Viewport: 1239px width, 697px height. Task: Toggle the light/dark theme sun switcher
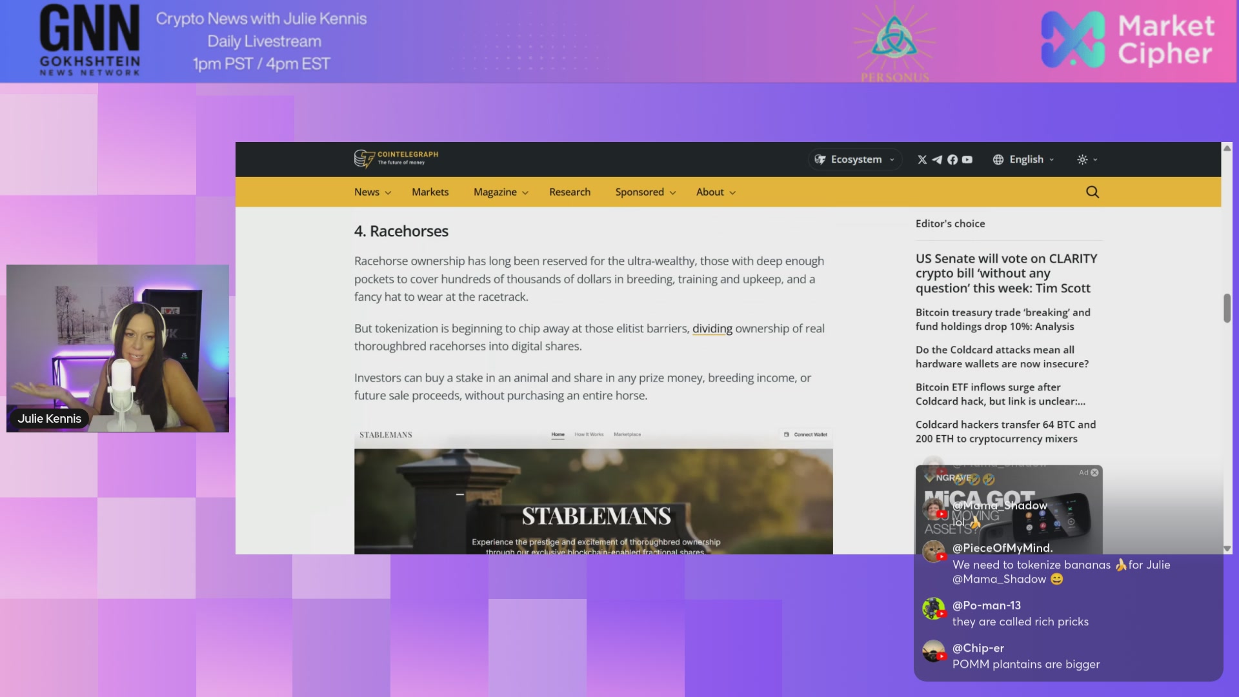pos(1087,159)
